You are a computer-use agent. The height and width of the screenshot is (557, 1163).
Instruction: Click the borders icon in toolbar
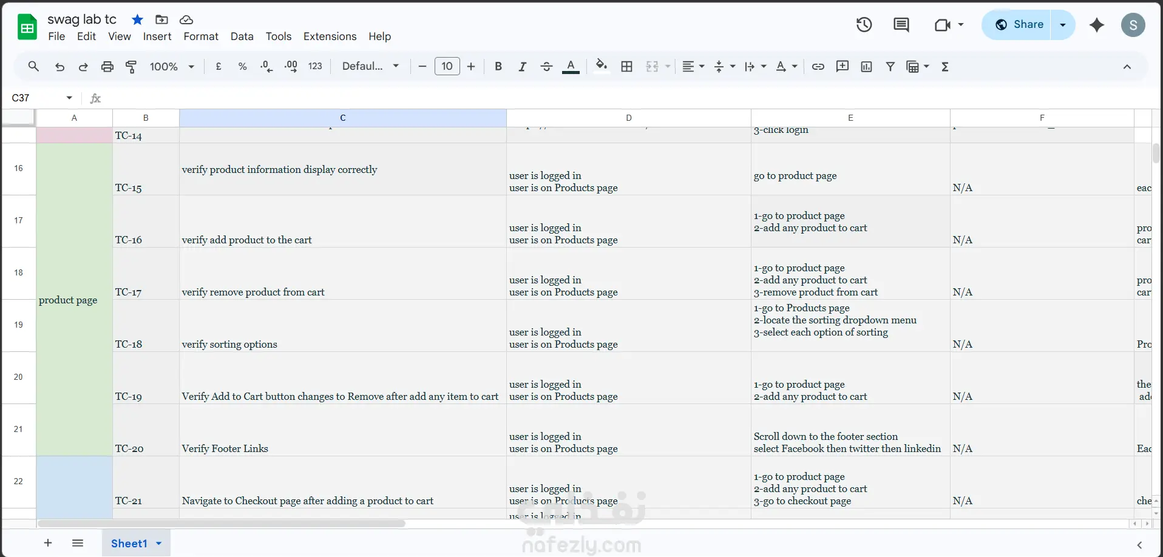click(x=626, y=67)
